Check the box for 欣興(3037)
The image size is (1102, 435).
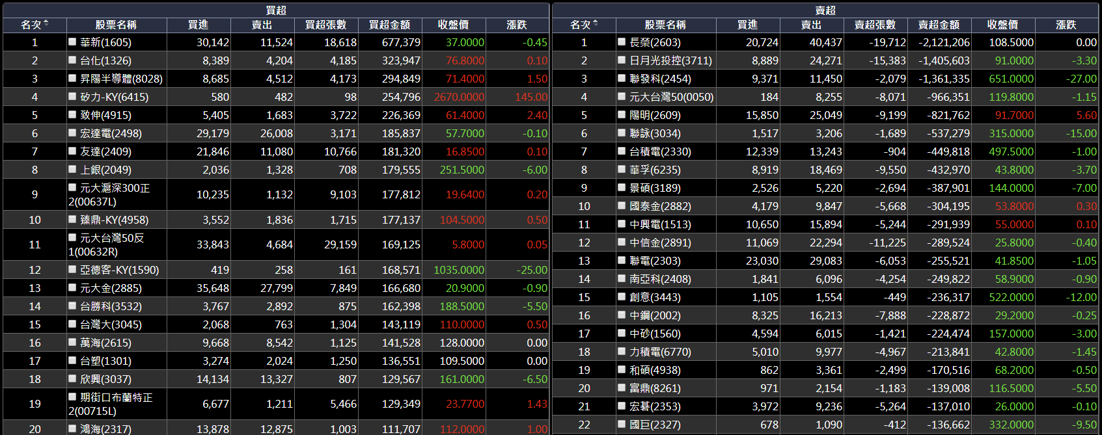pos(73,378)
